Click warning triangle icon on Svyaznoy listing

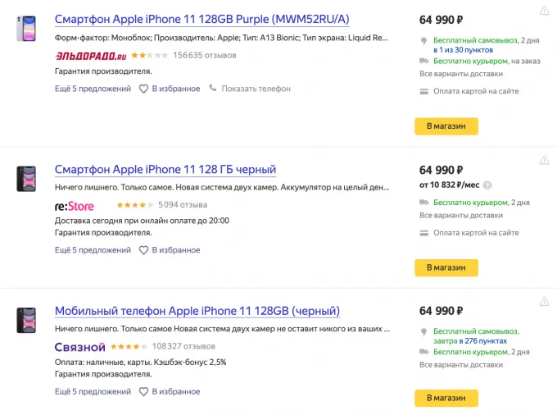tap(545, 302)
